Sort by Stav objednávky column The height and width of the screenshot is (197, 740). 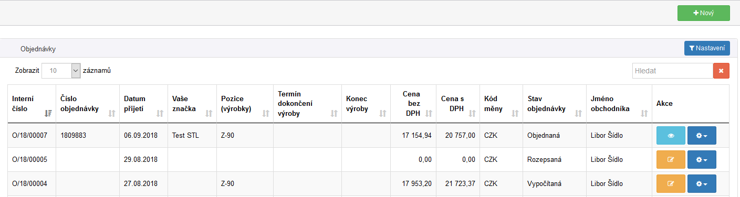[x=555, y=104]
